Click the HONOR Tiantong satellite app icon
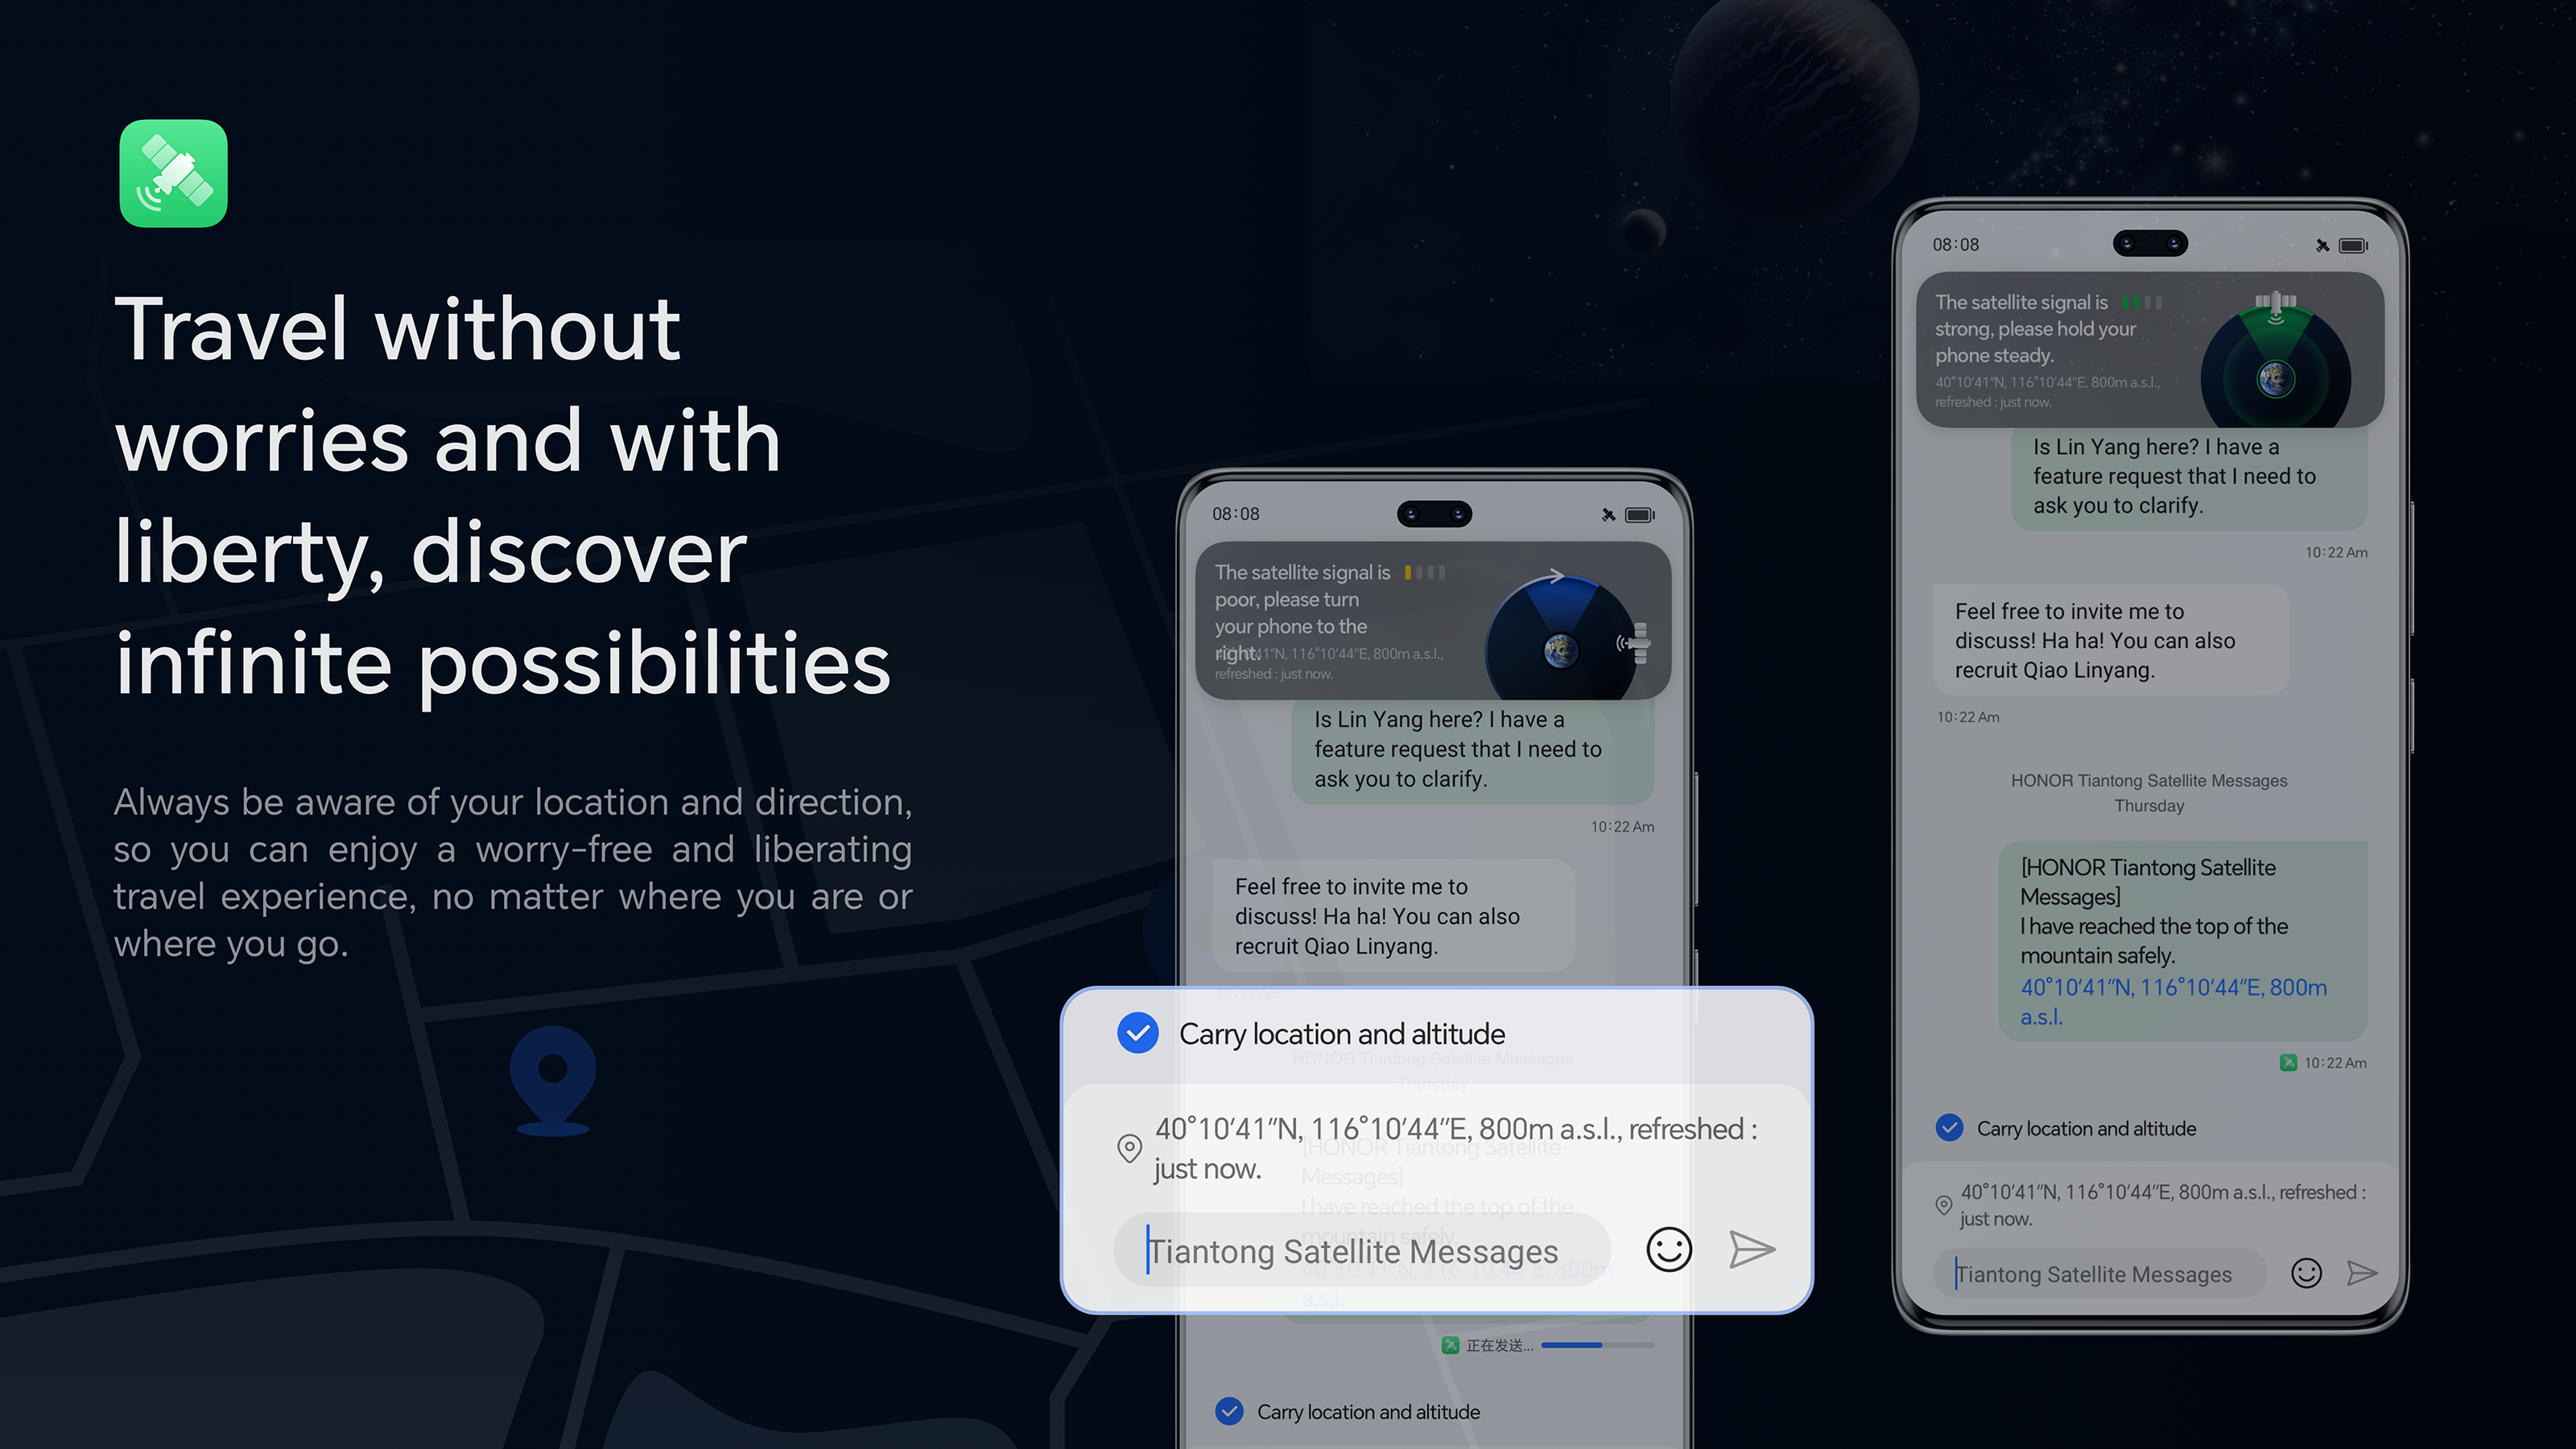 pos(175,171)
